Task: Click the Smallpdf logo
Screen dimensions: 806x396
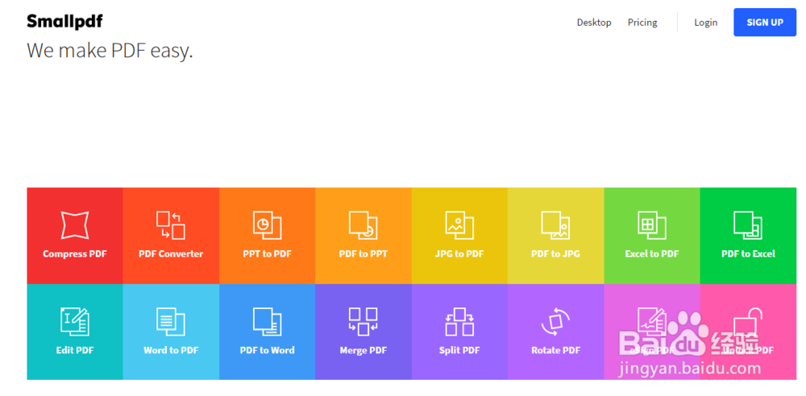Action: (64, 22)
